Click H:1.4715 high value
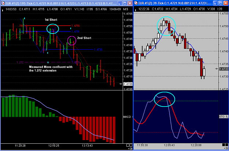The height and width of the screenshot is (151, 229). (x=38, y=9)
